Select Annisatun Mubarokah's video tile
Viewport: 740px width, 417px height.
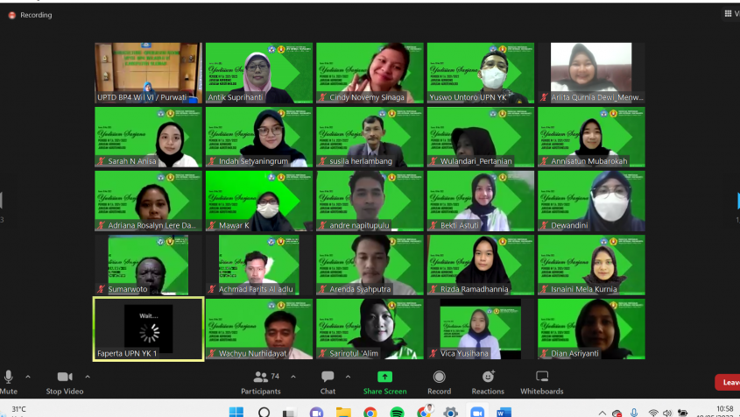(591, 137)
